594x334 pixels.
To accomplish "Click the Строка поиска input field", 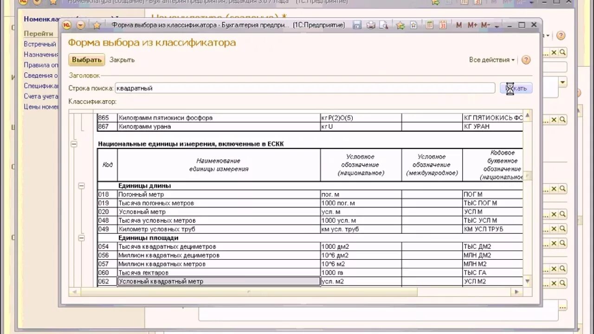I will tap(305, 88).
